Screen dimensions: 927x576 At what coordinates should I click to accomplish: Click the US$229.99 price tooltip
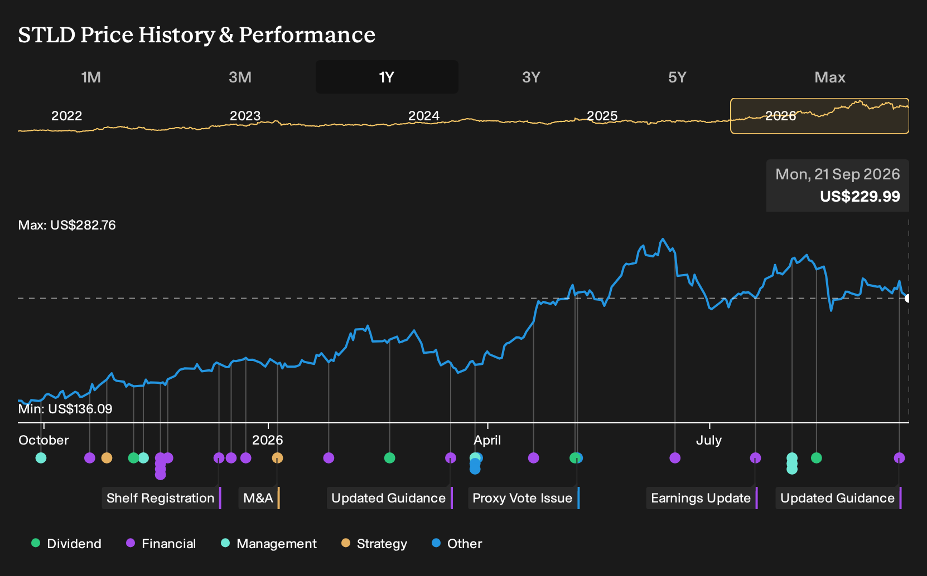click(x=838, y=186)
